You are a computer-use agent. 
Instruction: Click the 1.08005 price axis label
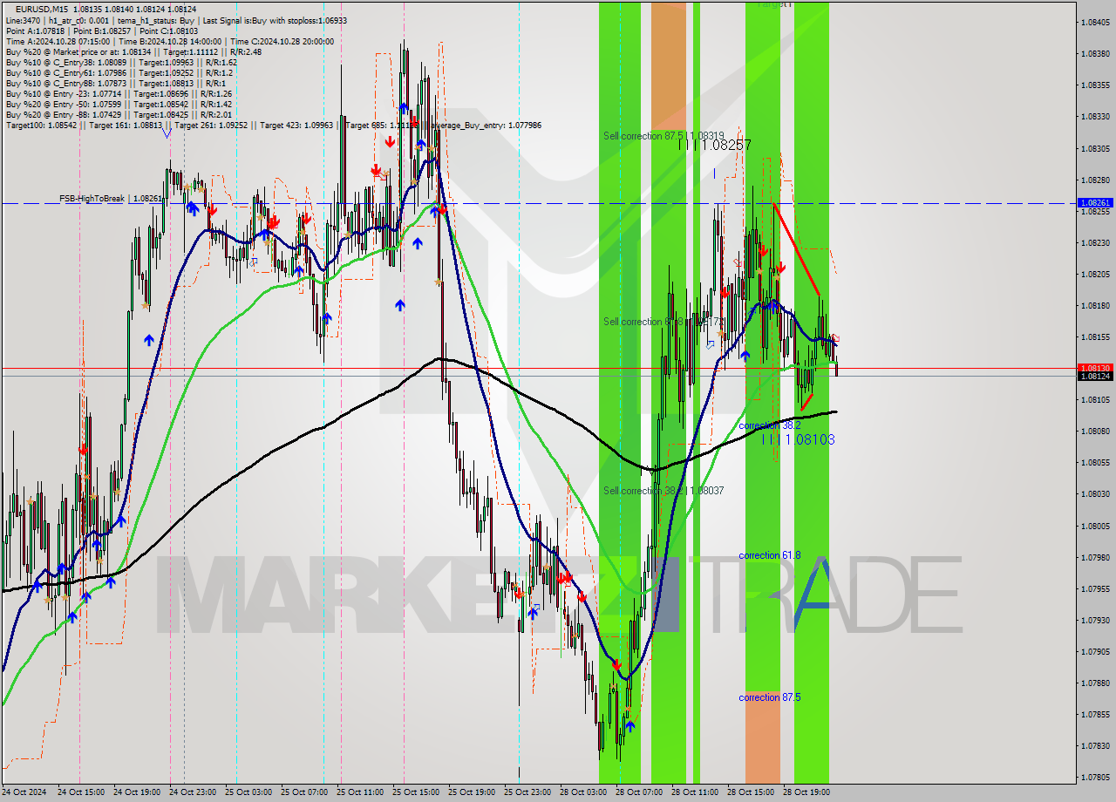(x=1096, y=527)
